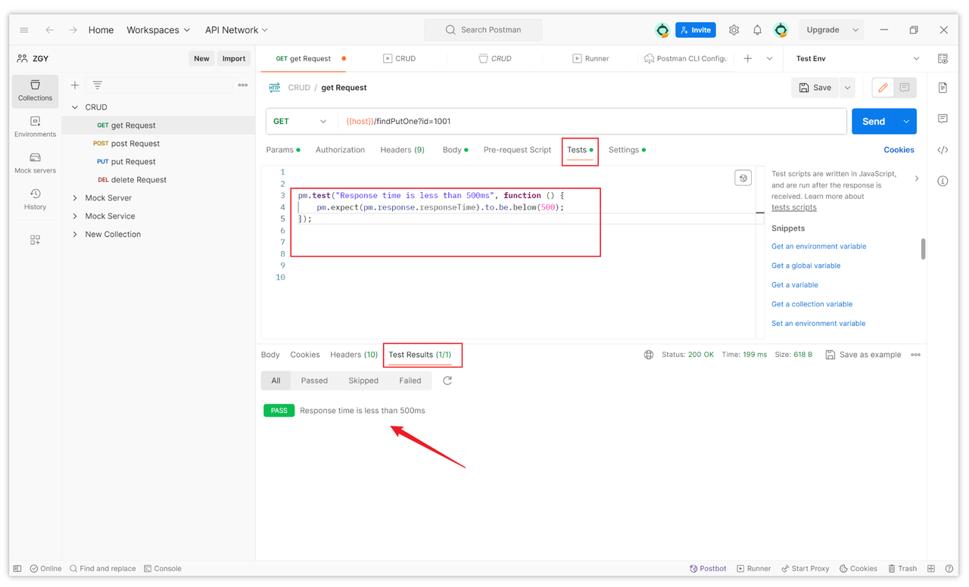Viewport: 969px width, 587px height.
Task: Insert 'Get a global variable' snippet
Action: pos(806,266)
